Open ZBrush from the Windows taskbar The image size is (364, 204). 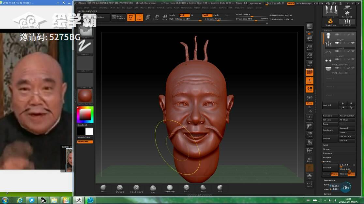pos(78,200)
